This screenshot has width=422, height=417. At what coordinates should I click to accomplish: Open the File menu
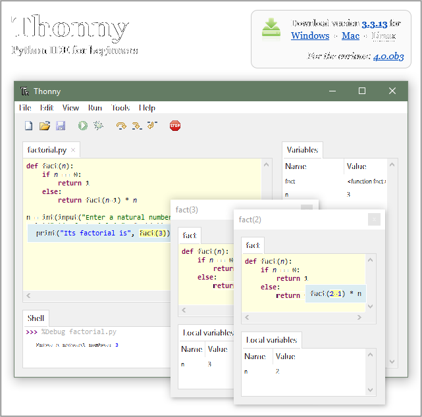tap(25, 108)
